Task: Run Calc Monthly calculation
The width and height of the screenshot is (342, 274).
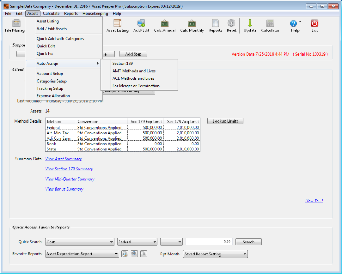Action: 192,25
